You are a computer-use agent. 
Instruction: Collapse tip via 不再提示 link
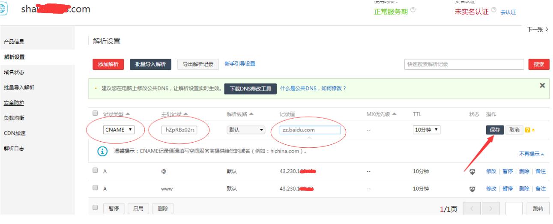tap(532, 154)
